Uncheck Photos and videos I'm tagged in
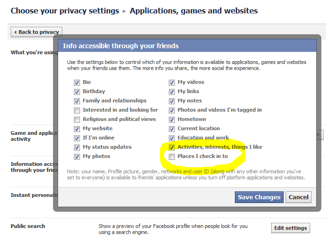Viewport: 326px width, 240px height. tap(172, 110)
